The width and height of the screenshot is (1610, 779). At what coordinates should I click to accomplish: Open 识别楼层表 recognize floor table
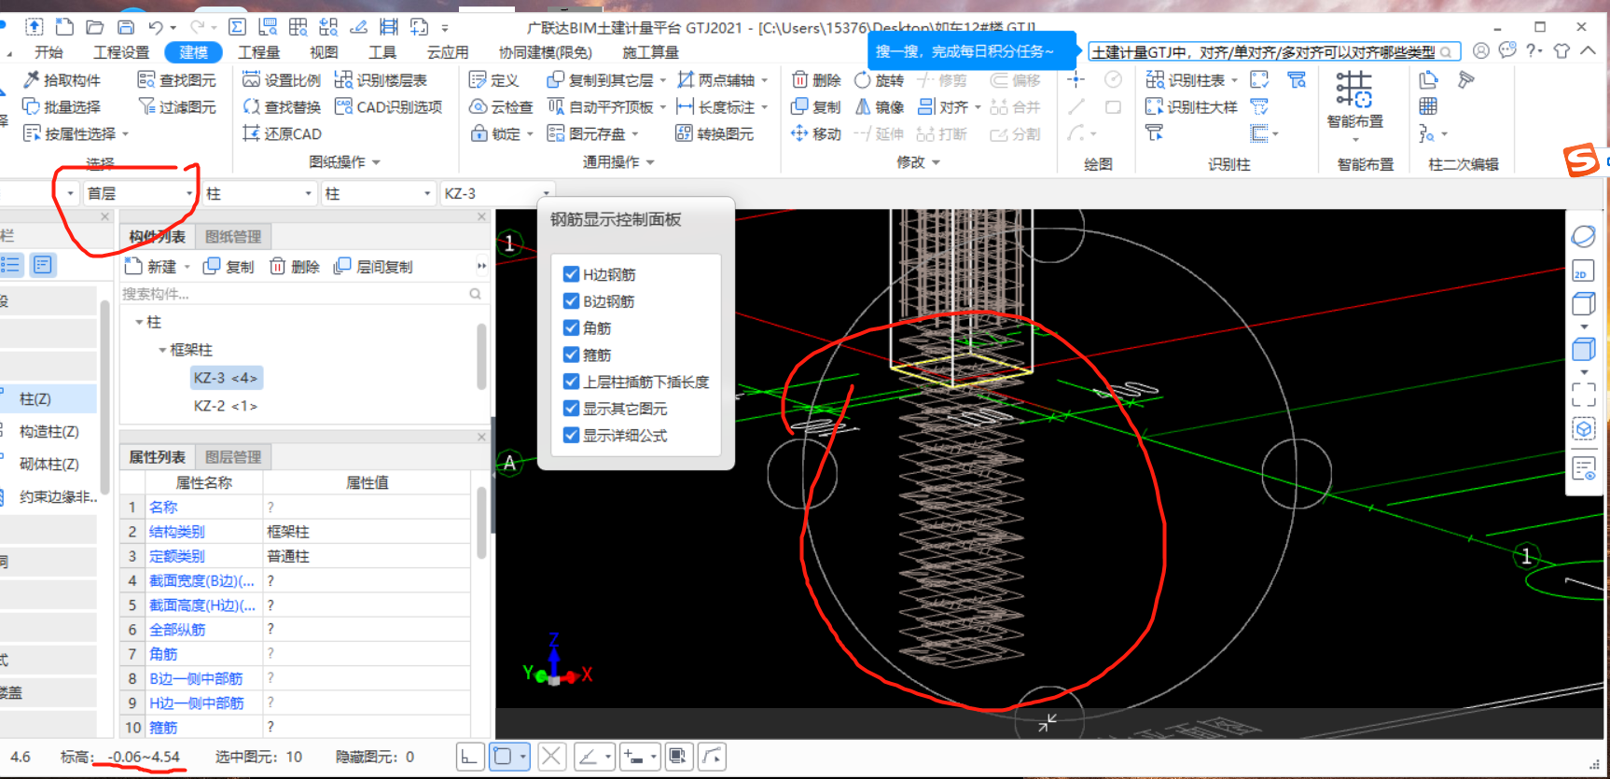pos(381,80)
